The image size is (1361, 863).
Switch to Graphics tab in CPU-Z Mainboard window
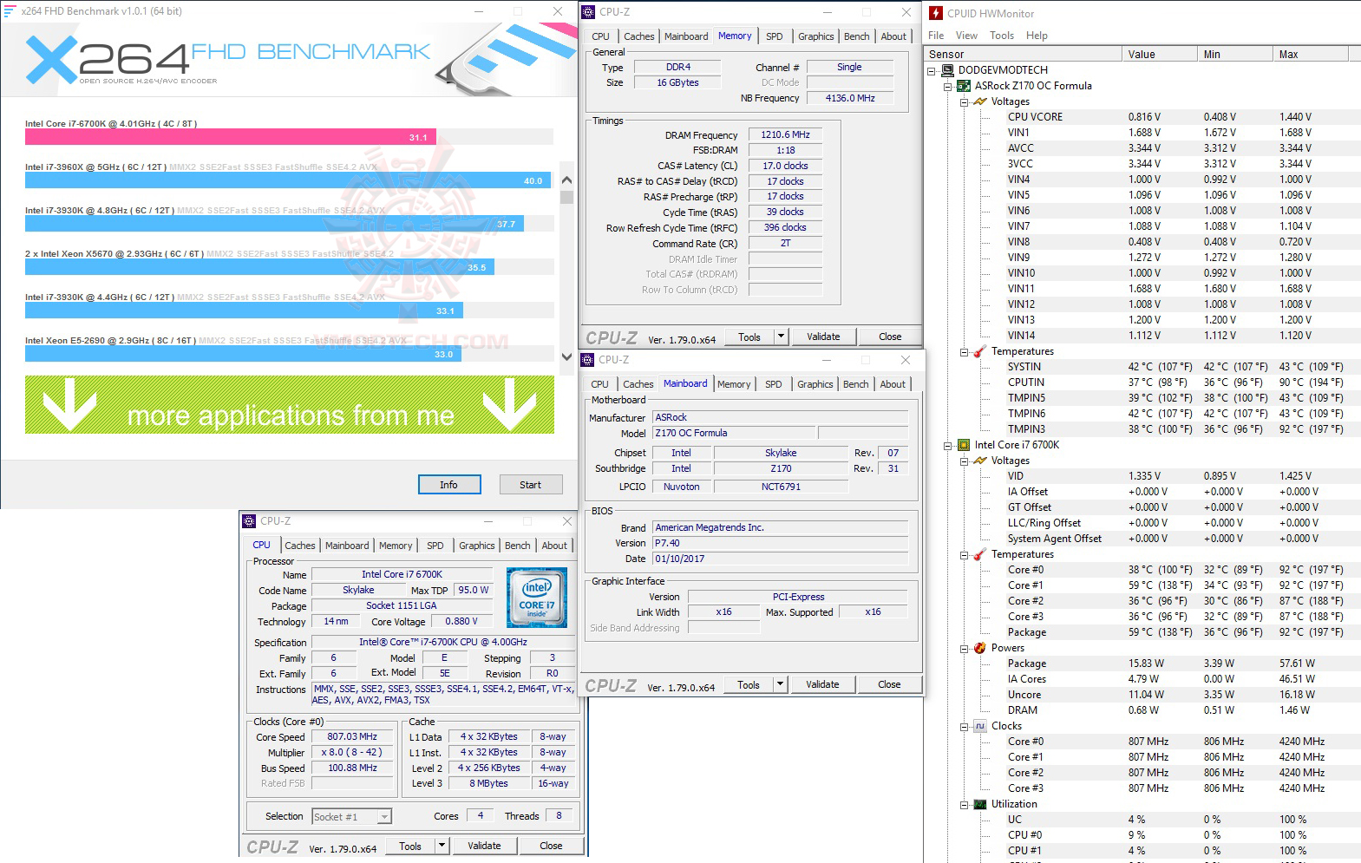(815, 384)
